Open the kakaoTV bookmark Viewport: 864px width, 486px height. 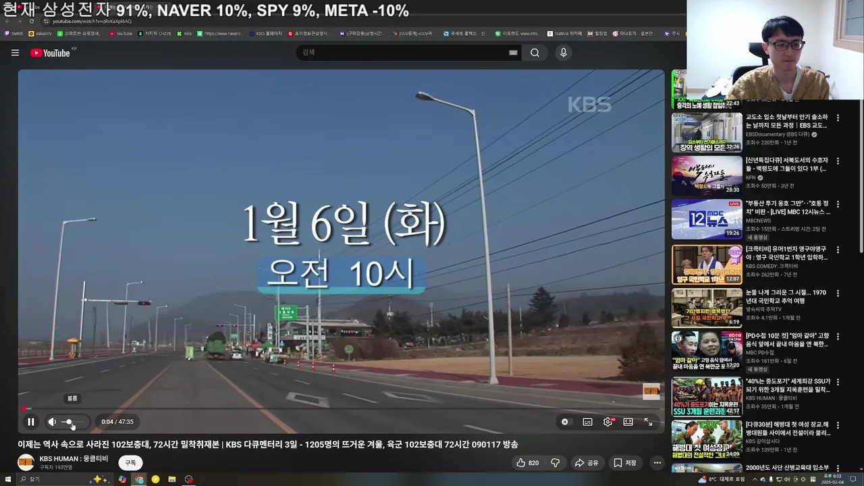pos(40,33)
